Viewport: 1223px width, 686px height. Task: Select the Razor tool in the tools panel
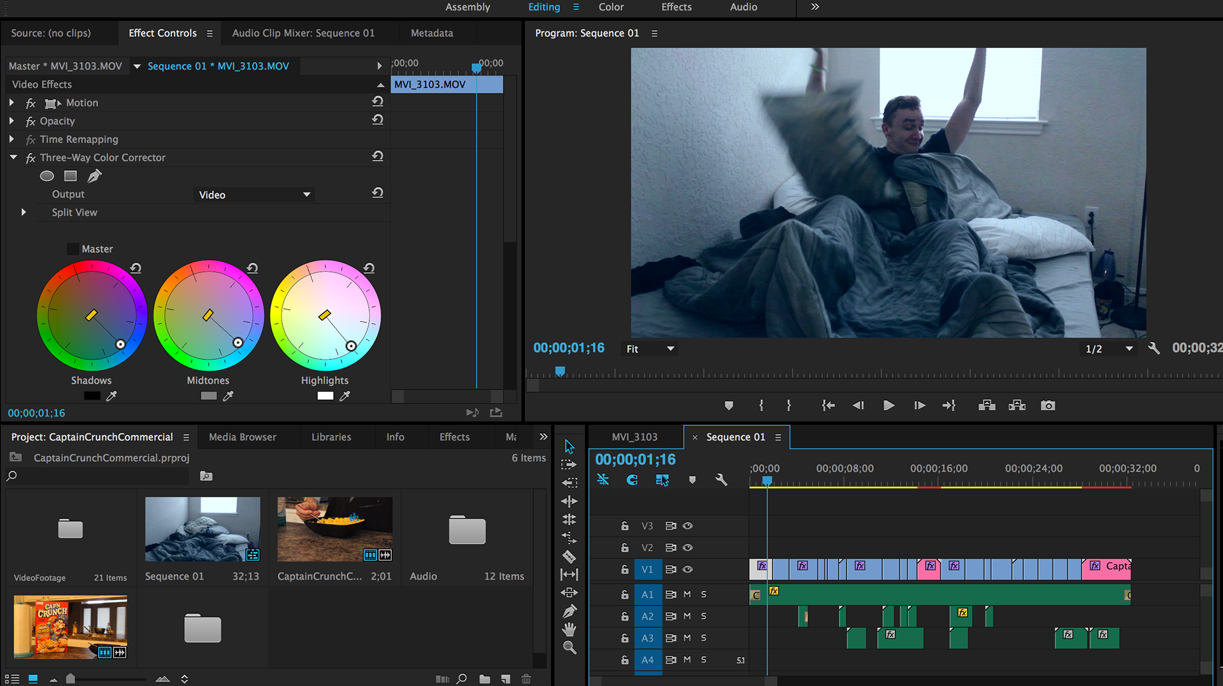tap(569, 556)
